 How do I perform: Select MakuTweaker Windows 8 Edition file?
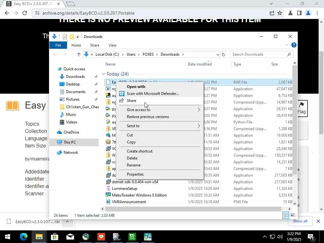tap(139, 195)
